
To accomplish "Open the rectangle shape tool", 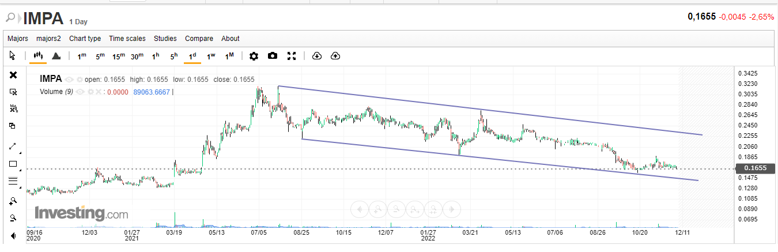I will click(14, 164).
